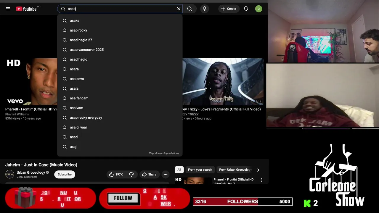Pick the 'asa fancam' suggestion
379x213 pixels.
tap(120, 98)
